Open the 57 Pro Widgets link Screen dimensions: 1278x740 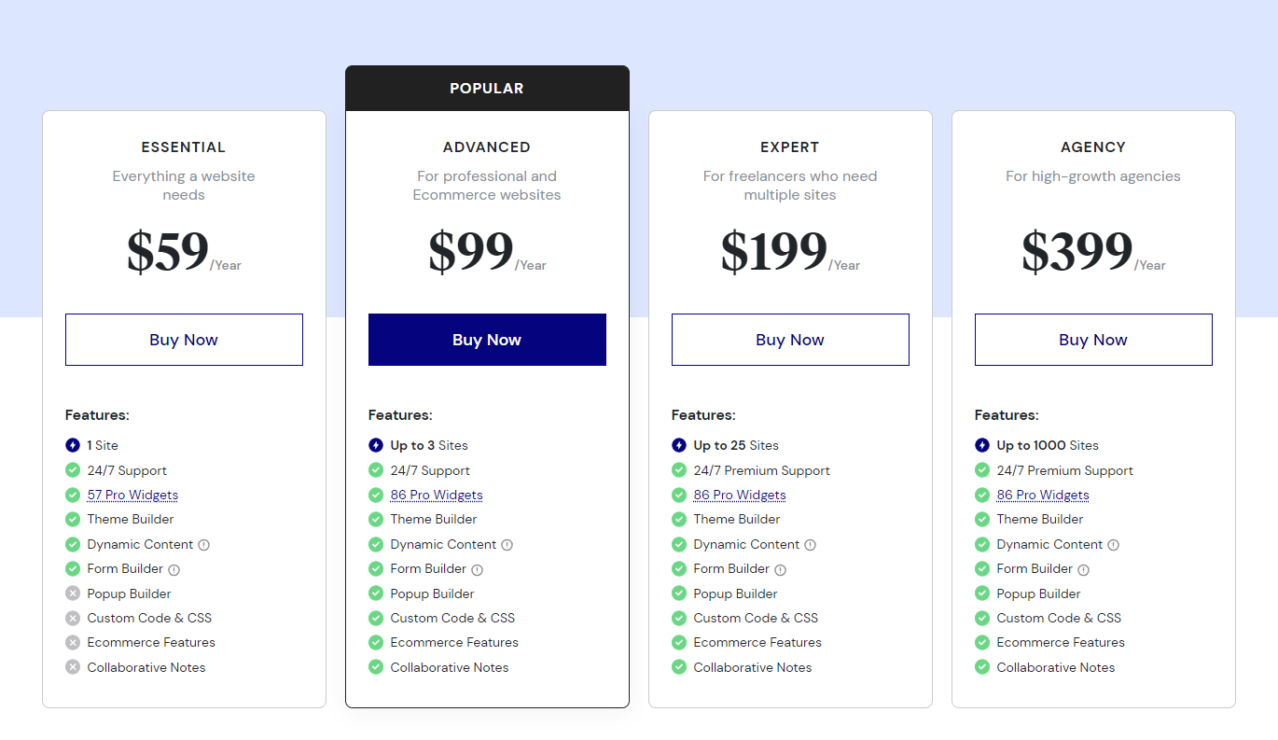132,495
